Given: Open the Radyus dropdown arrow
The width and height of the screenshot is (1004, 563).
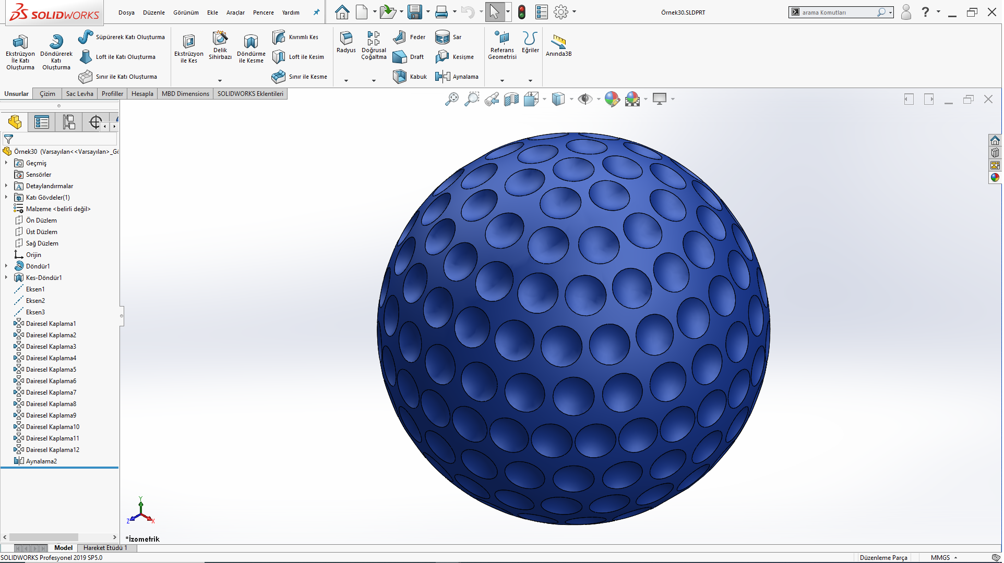Looking at the screenshot, I should tap(346, 81).
